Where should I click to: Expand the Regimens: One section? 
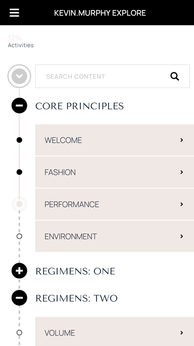pos(19,271)
